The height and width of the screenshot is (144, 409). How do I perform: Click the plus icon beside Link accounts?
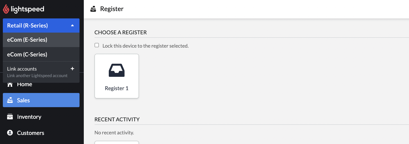[x=72, y=69]
